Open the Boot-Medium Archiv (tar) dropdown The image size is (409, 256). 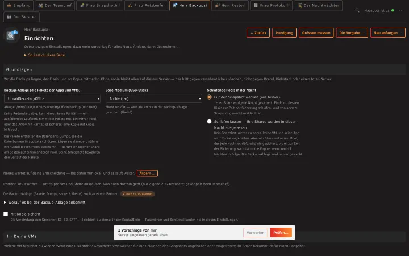point(154,98)
